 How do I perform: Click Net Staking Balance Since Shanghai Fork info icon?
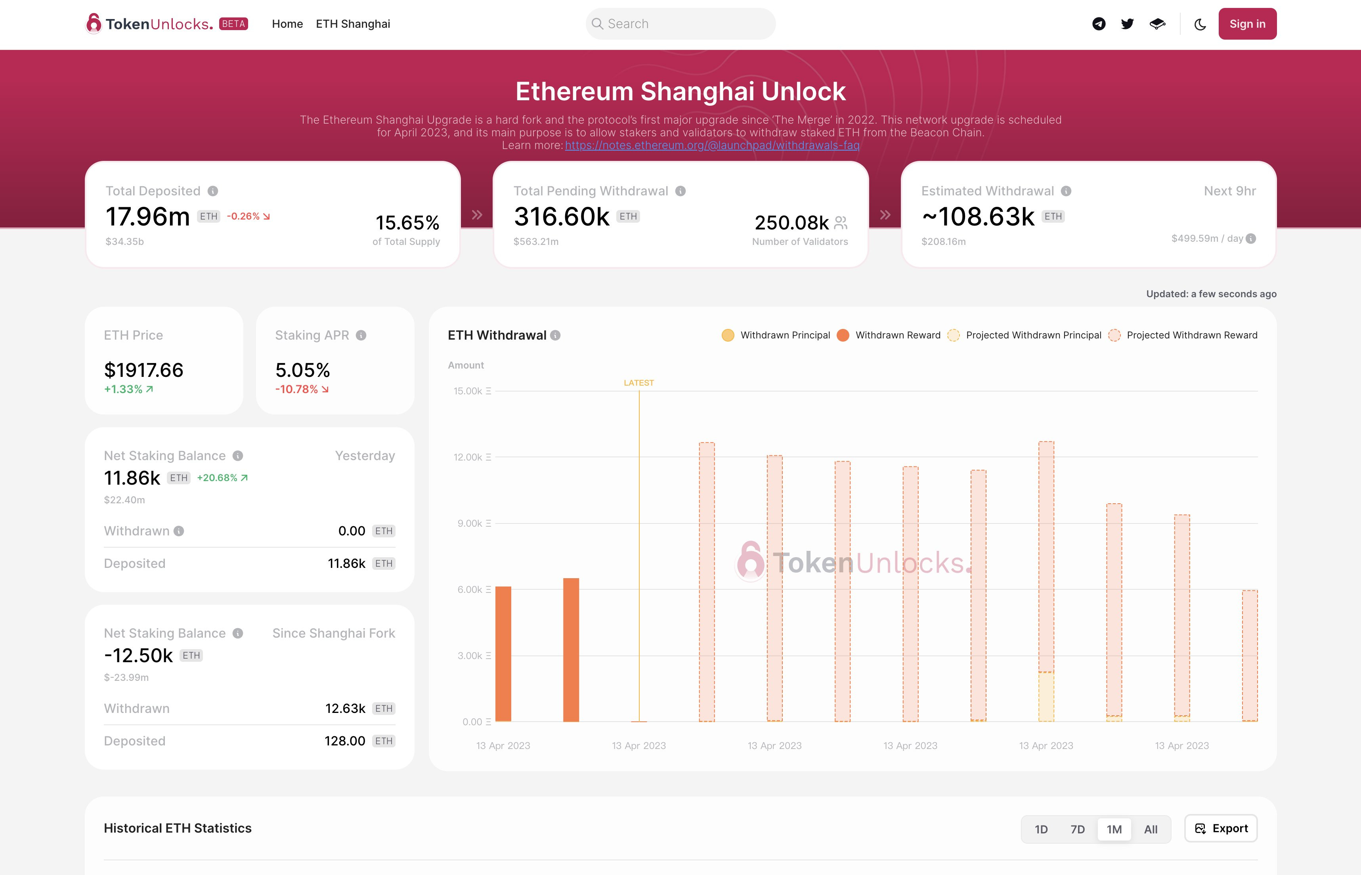click(x=238, y=633)
